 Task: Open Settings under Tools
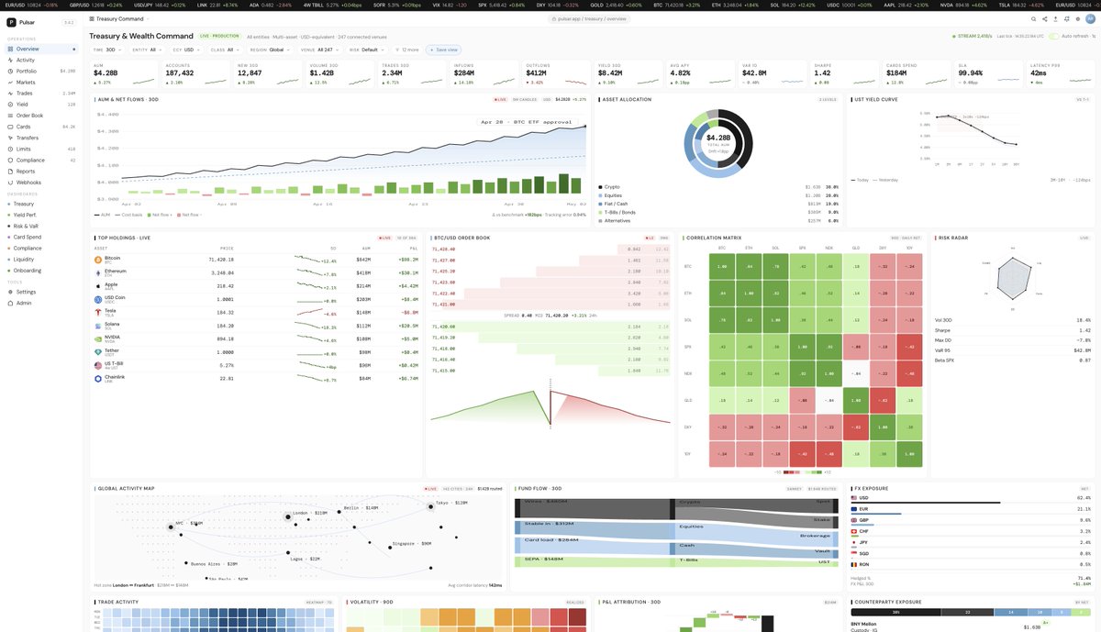click(x=41, y=292)
